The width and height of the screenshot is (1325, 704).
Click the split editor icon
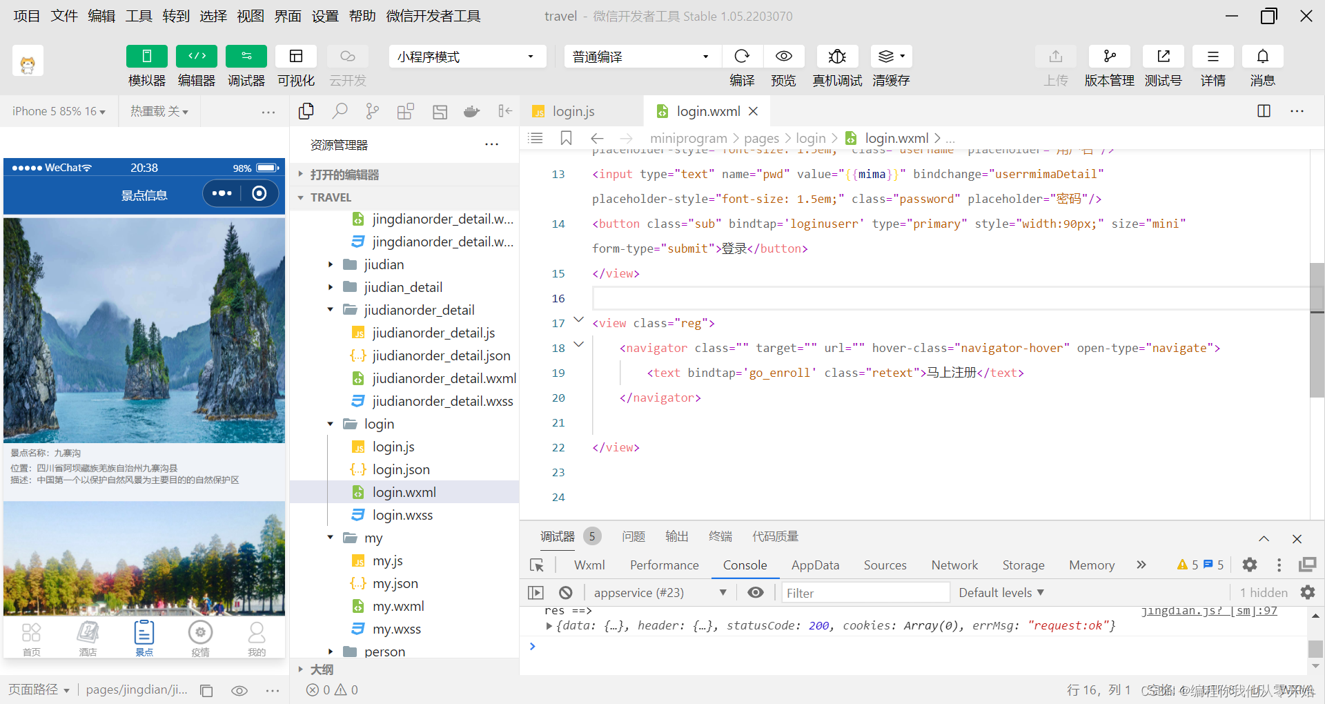tap(1264, 111)
